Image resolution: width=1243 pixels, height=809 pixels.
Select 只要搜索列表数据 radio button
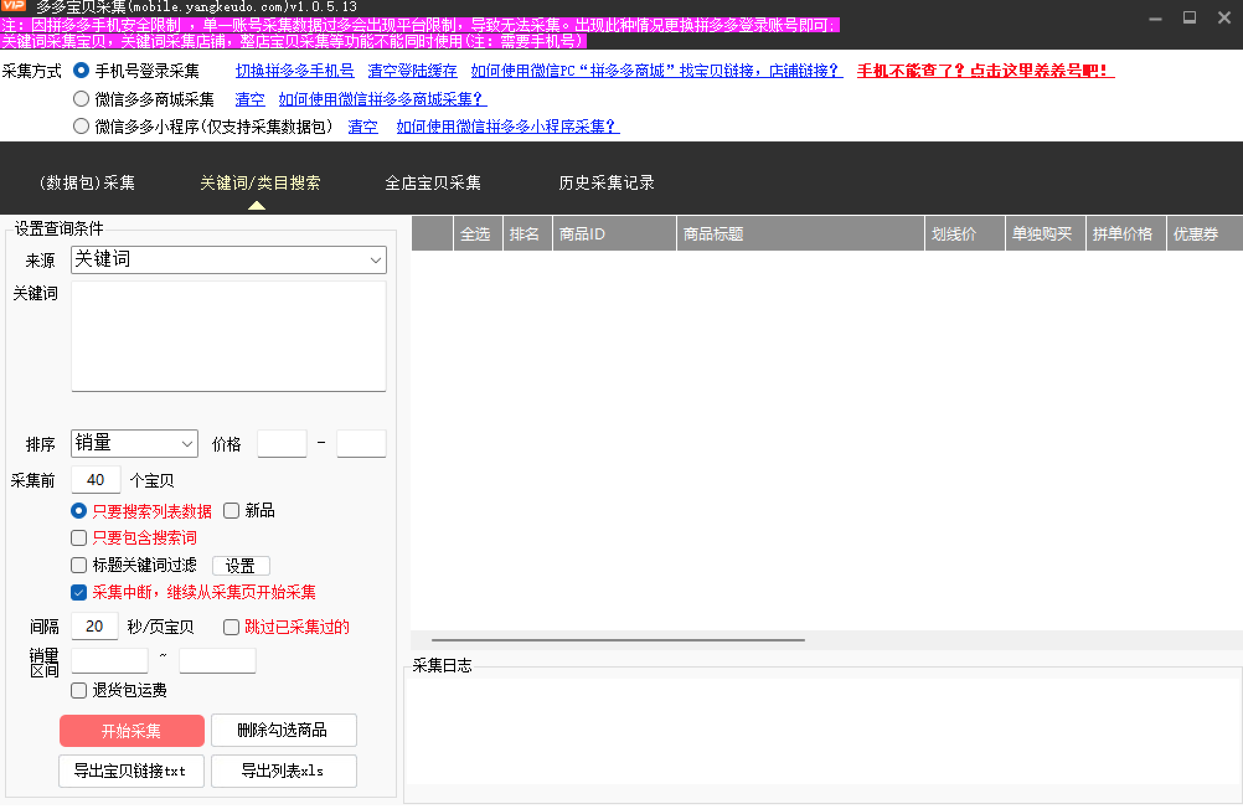click(79, 511)
